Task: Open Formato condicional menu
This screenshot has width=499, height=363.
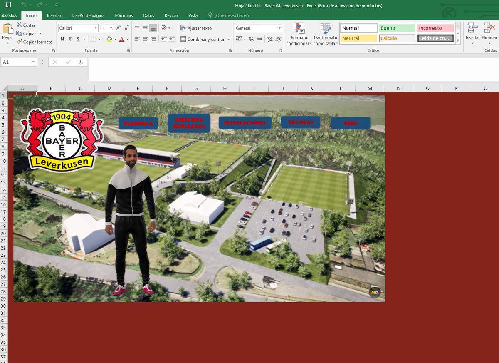Action: click(299, 34)
